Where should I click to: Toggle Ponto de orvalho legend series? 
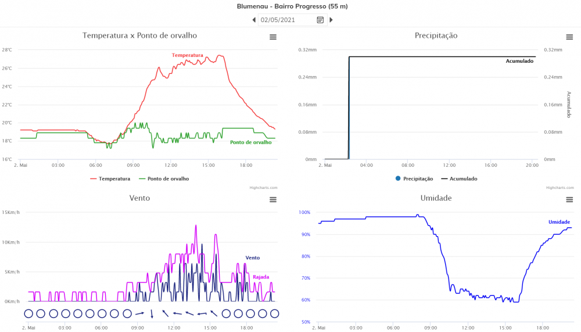point(164,179)
